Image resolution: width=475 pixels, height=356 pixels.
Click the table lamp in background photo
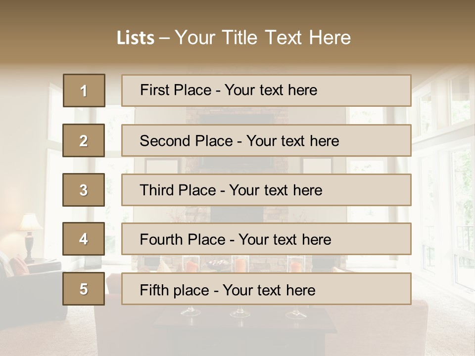coord(29,238)
